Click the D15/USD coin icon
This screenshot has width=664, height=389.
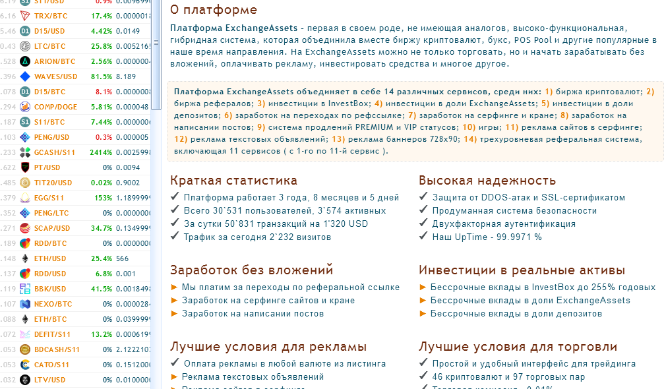tap(25, 31)
